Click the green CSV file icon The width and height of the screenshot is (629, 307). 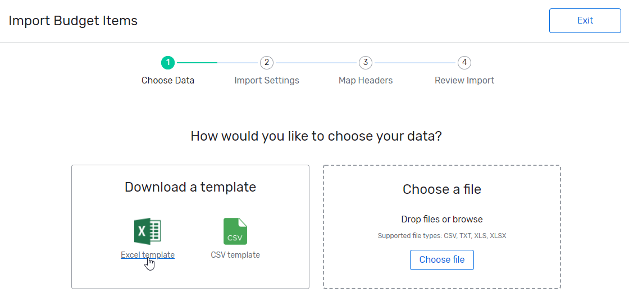tap(235, 231)
